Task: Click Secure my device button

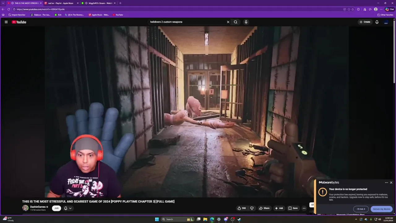Action: tap(381, 209)
